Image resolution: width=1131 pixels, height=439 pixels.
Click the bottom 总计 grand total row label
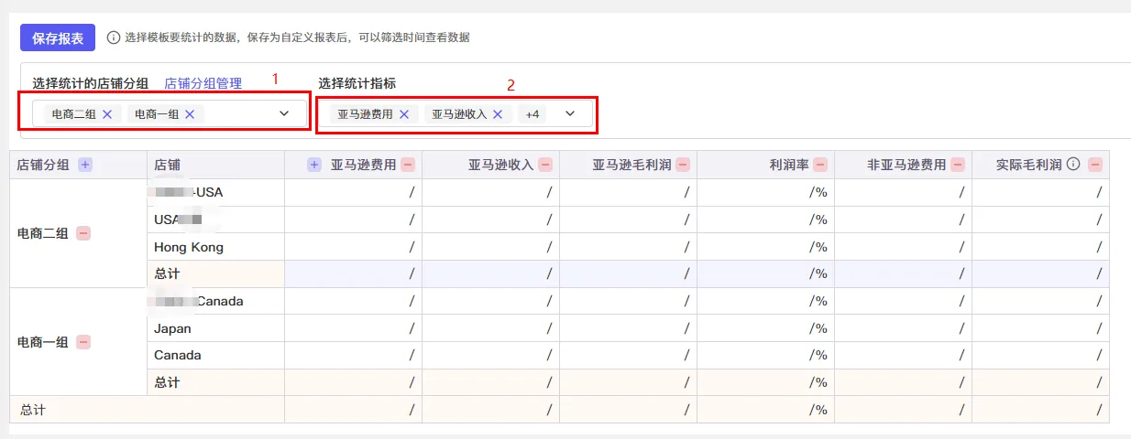(x=33, y=410)
